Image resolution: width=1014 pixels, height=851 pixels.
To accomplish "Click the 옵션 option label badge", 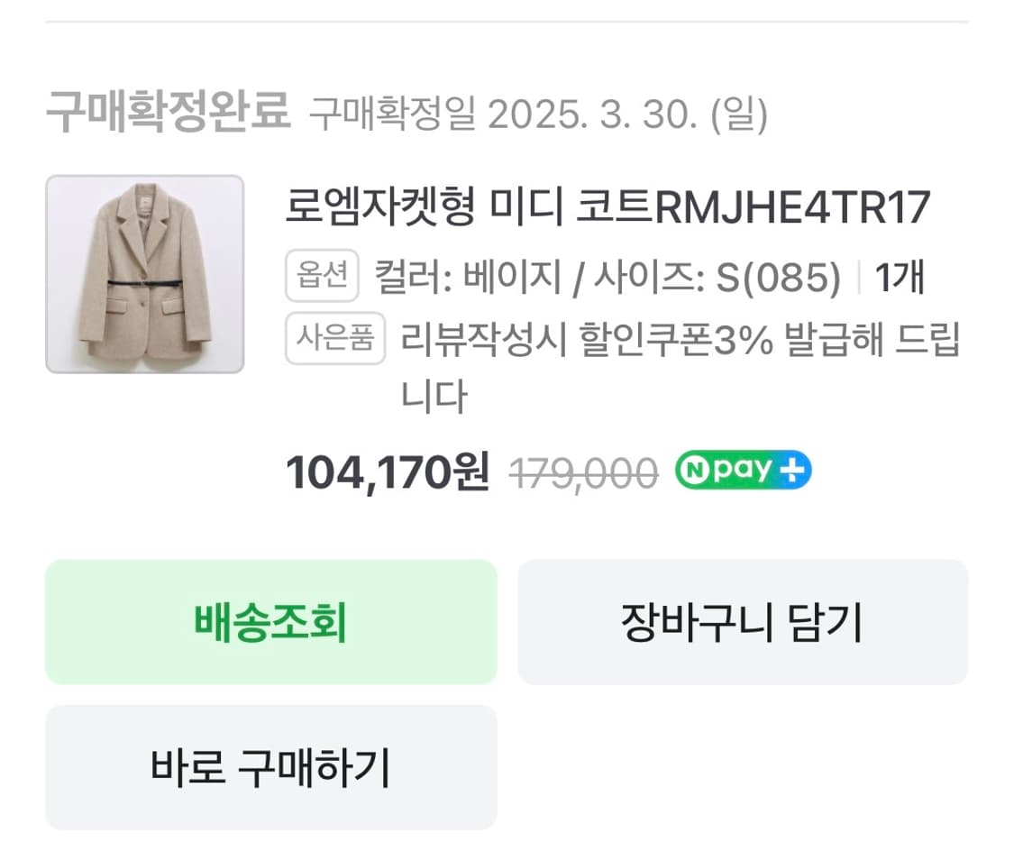I will (323, 278).
